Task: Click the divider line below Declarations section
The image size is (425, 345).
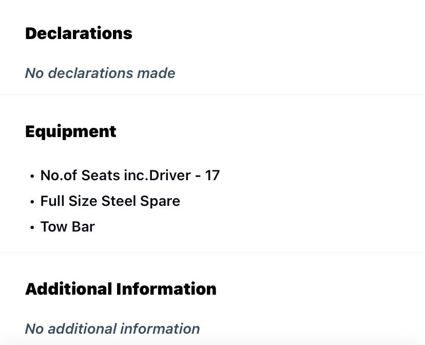Action: 212,94
